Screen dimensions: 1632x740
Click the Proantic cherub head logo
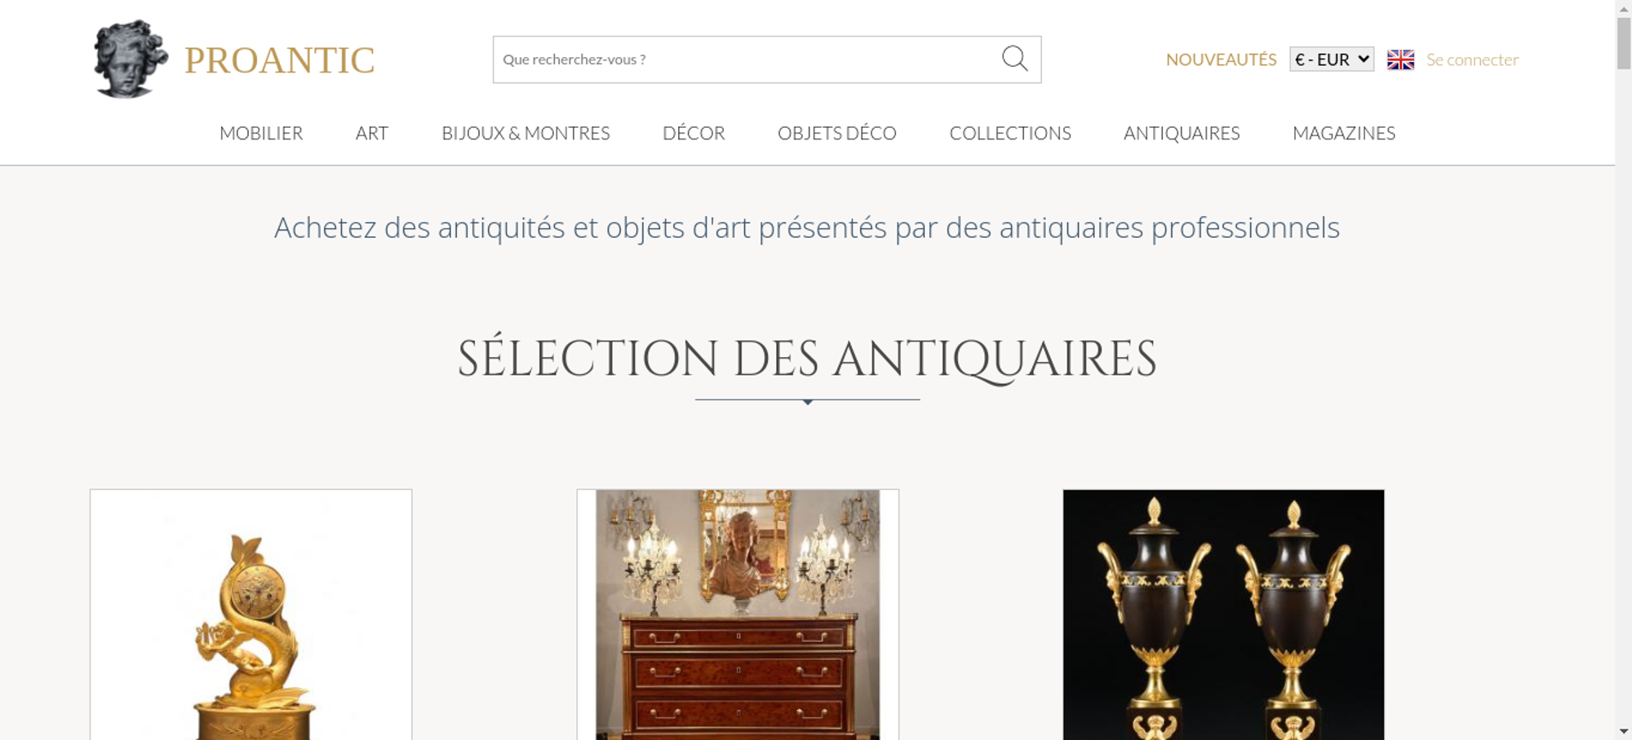pos(131,59)
